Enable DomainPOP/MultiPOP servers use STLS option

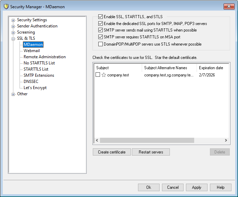(x=101, y=44)
